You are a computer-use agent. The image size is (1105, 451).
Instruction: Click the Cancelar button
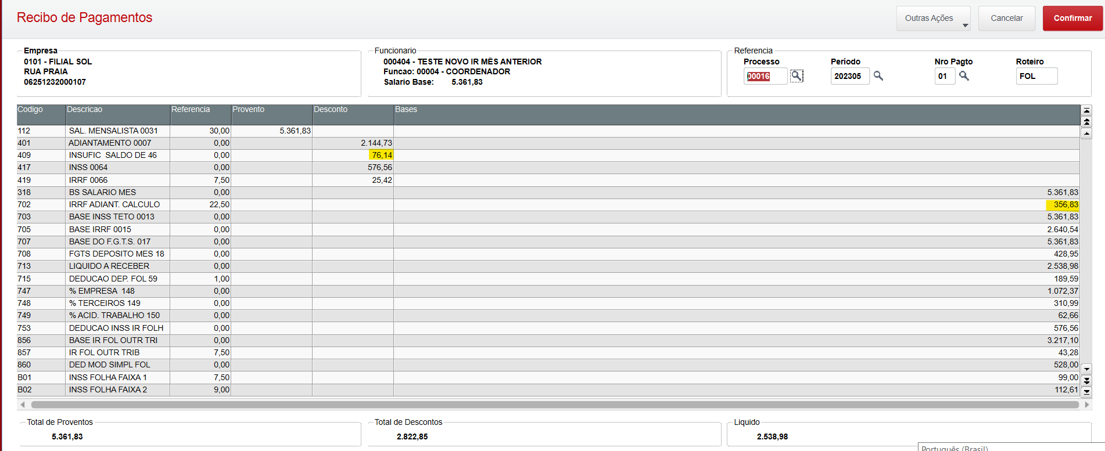pos(1007,18)
